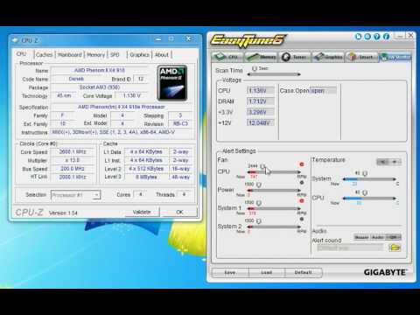Select the HW Monitor tab in EasyTune6

395,57
